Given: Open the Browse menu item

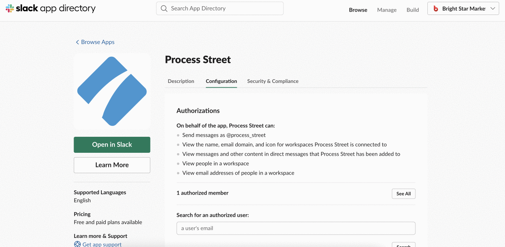Looking at the screenshot, I should pos(358,10).
